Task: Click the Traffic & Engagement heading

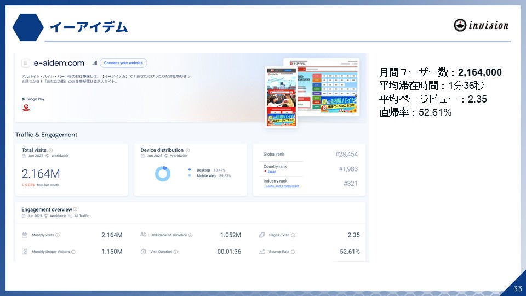Action: (46, 135)
